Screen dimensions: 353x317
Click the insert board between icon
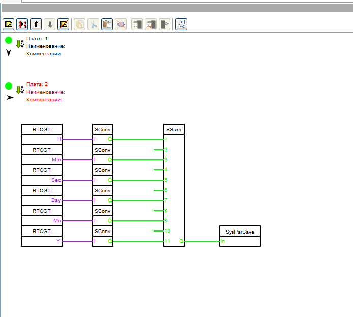(x=22, y=24)
